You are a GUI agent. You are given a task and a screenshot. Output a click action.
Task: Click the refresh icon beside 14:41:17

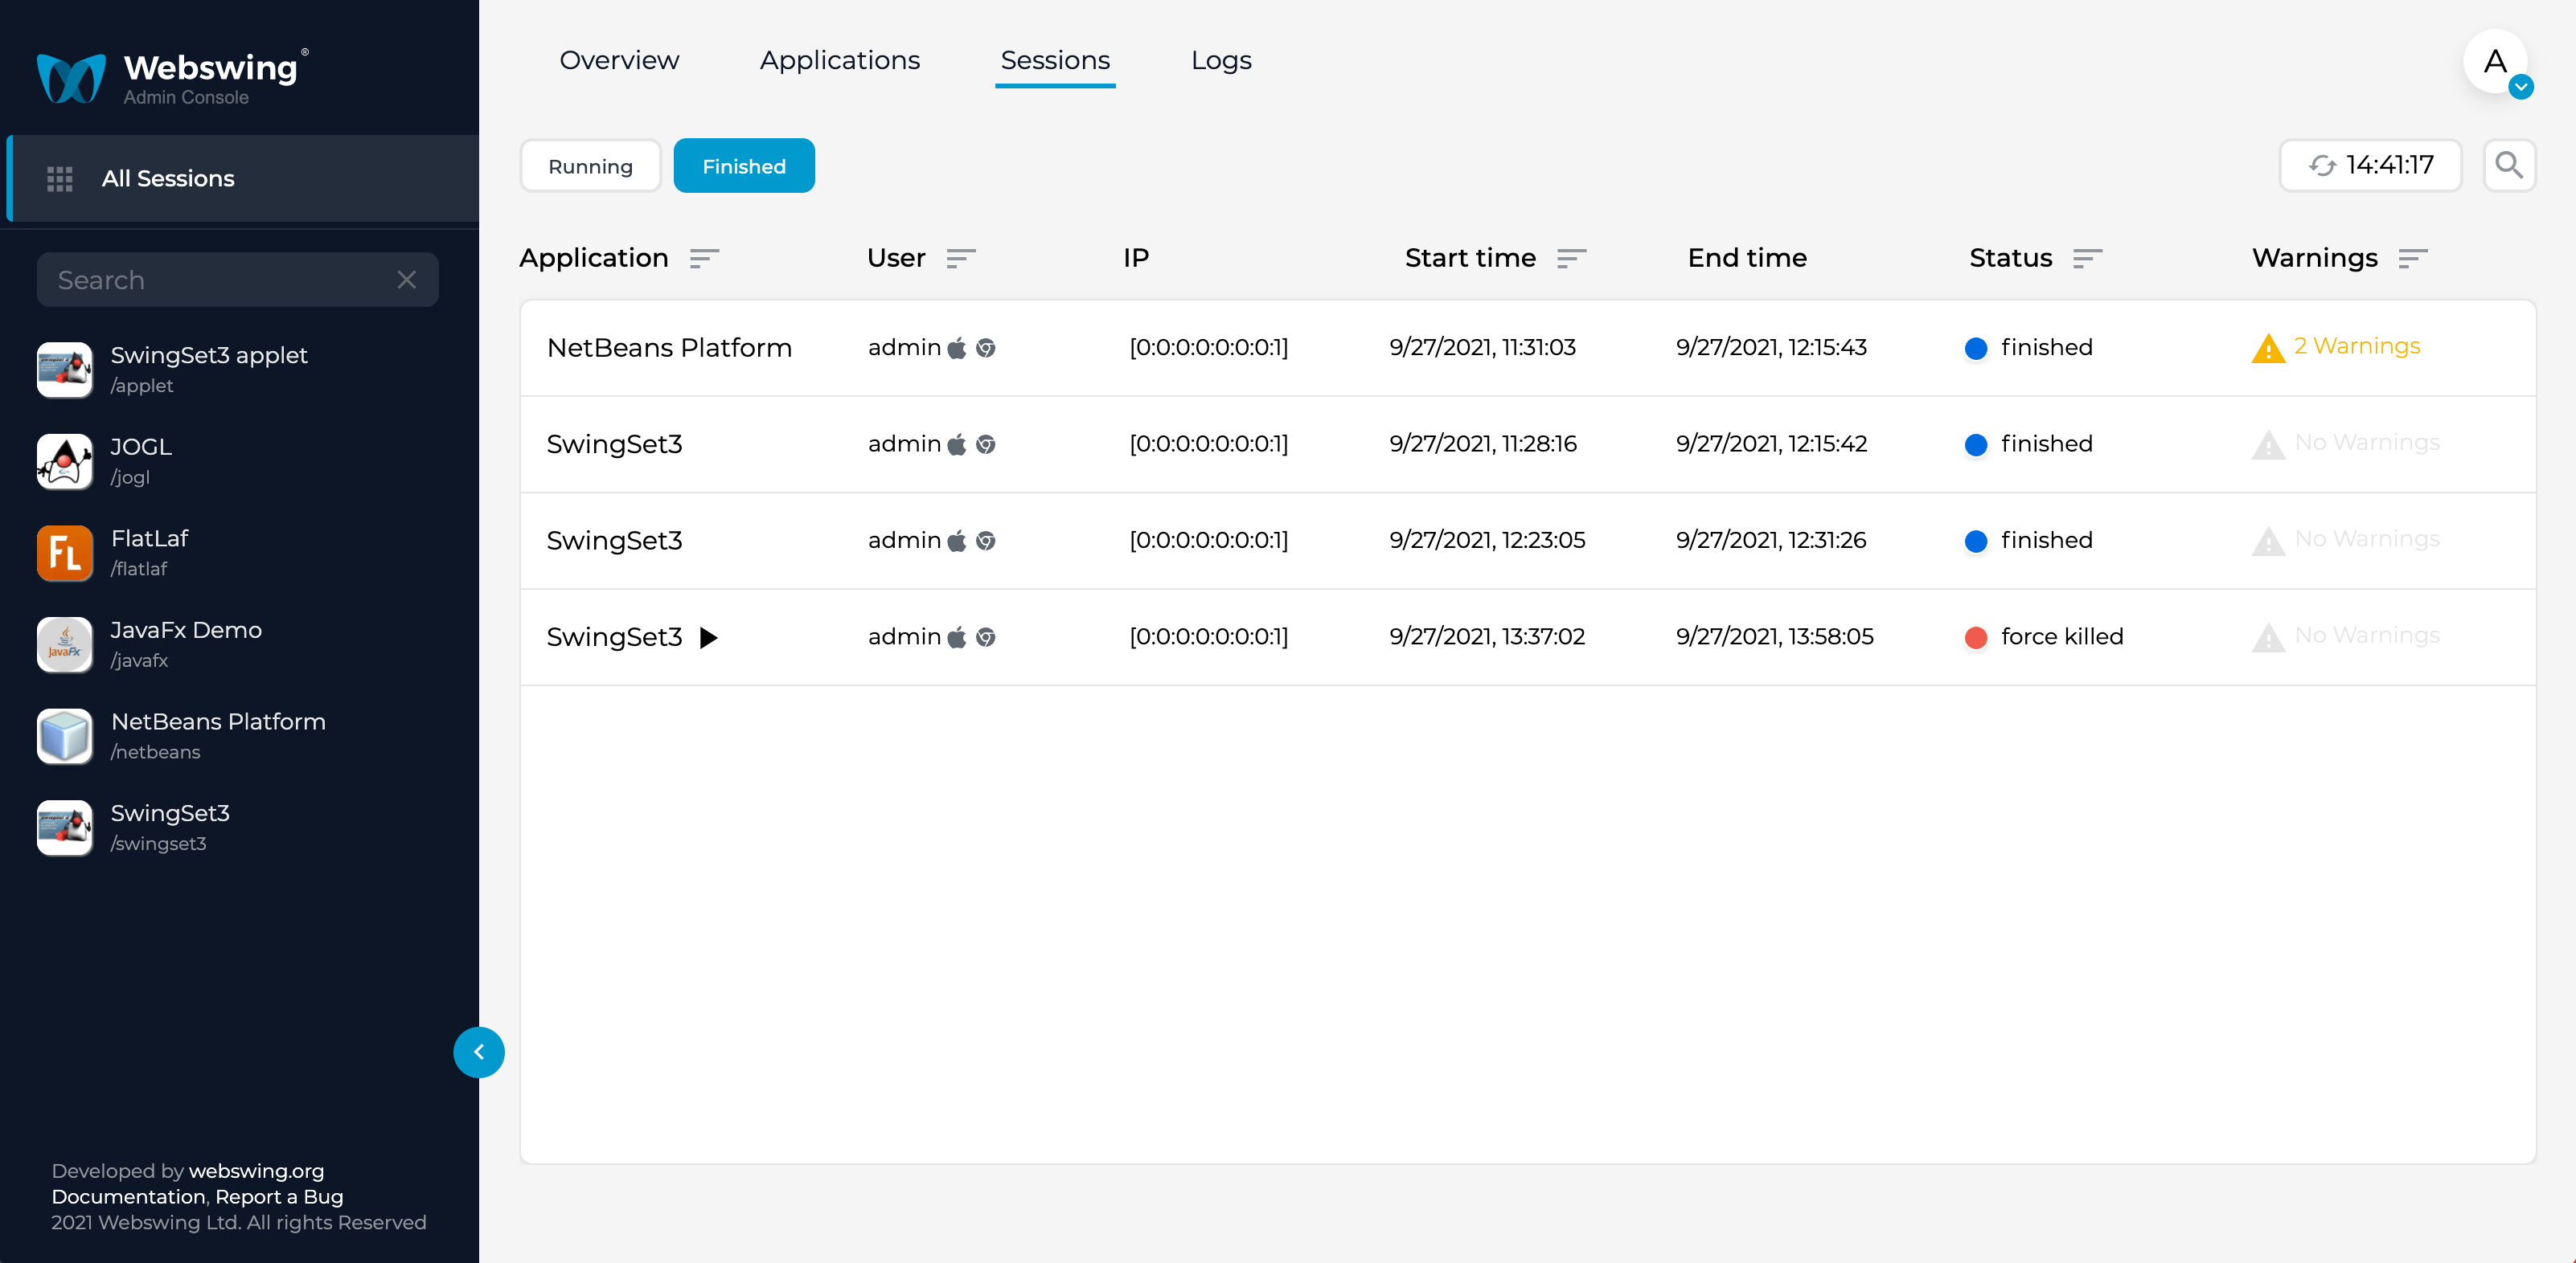point(2322,166)
